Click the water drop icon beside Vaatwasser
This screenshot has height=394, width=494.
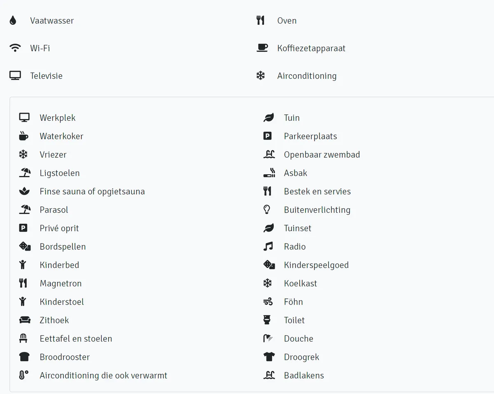point(13,21)
